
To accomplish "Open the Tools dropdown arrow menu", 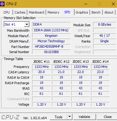I will coord(69,117).
